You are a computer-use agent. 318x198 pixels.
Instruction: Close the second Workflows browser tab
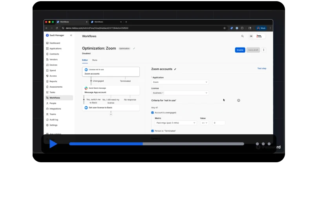click(x=121, y=22)
